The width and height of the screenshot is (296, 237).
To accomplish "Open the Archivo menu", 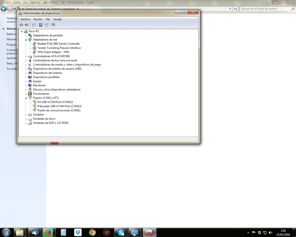I will pos(25,19).
